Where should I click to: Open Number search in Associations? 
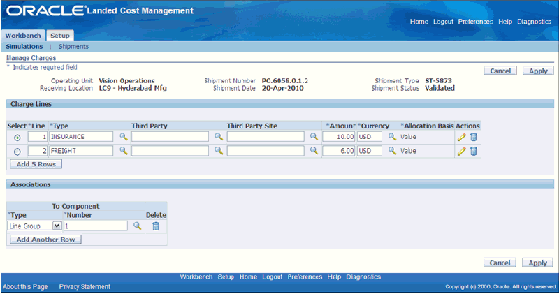[x=137, y=226]
